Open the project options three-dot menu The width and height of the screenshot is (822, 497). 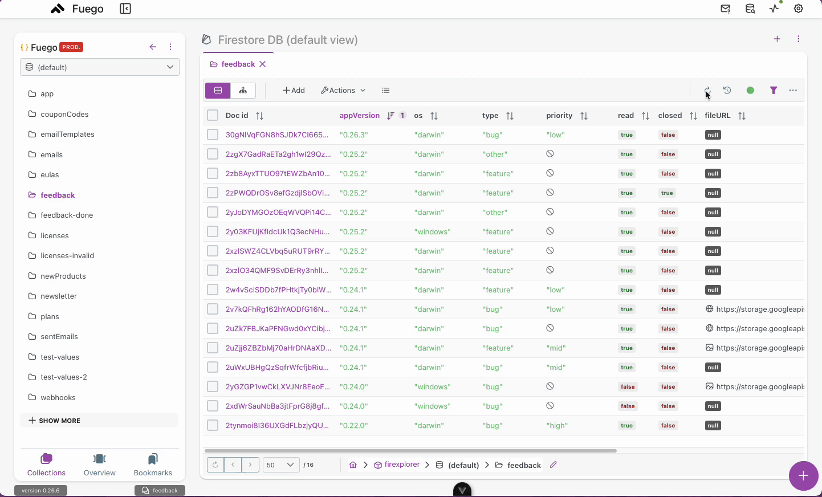coord(170,47)
